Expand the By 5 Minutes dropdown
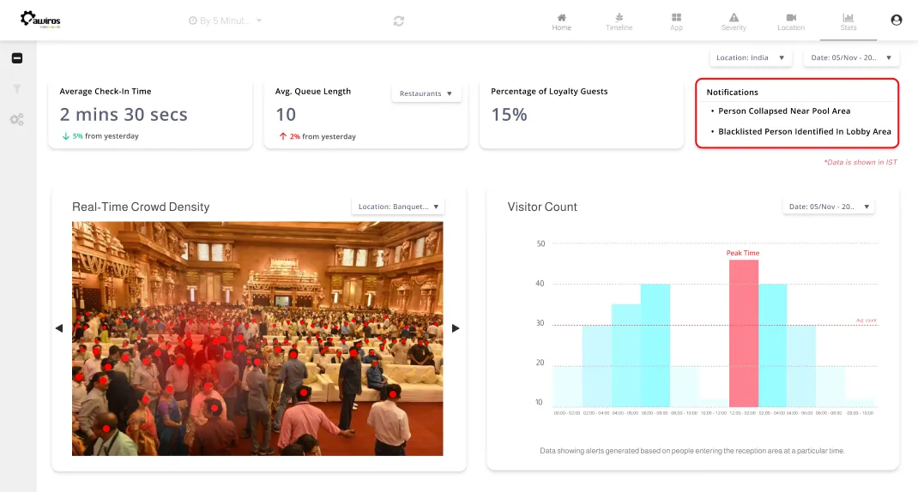Image resolution: width=918 pixels, height=492 pixels. [226, 21]
